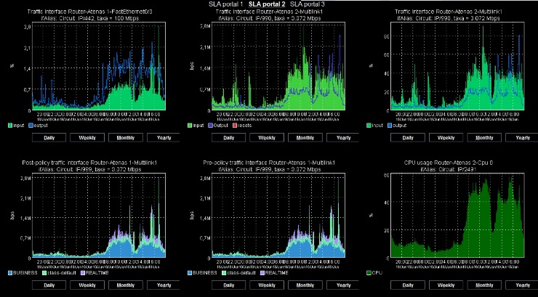Open the SLA portal 1 tab
538x297 pixels.
coord(226,4)
